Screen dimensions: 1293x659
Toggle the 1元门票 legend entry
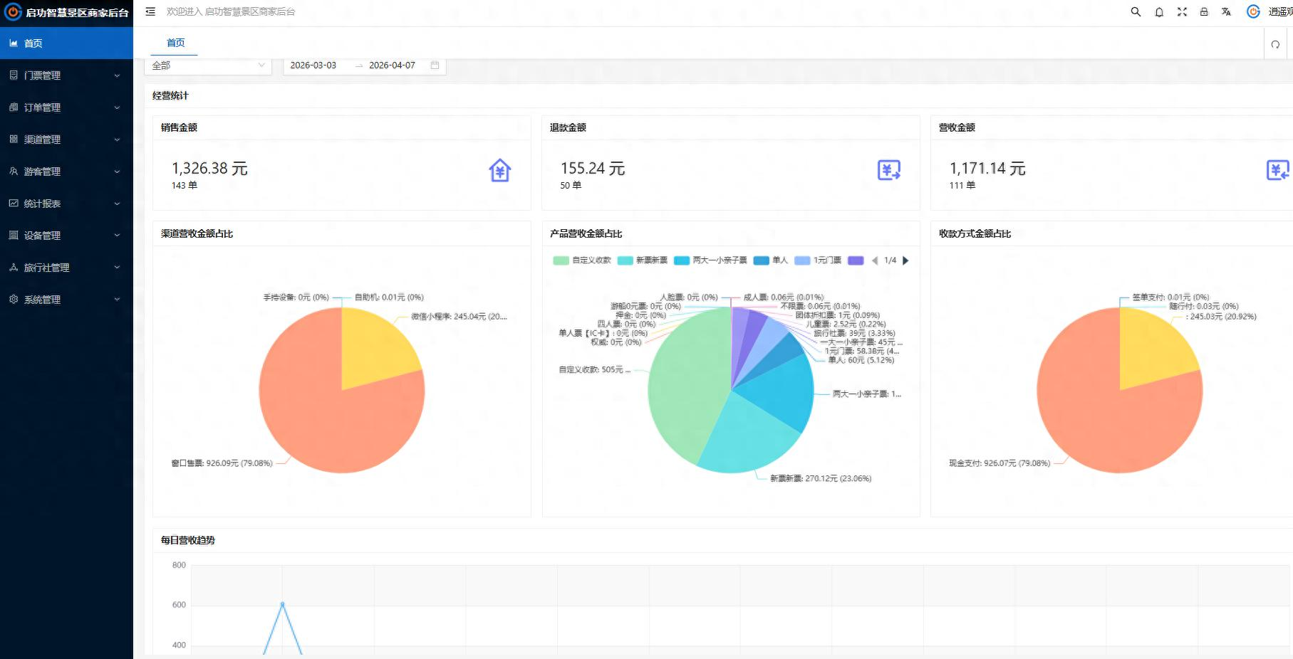pyautogui.click(x=818, y=260)
